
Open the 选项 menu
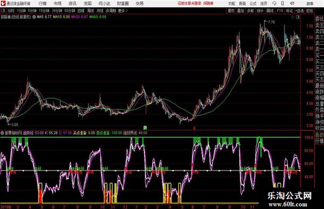click(x=263, y=3)
